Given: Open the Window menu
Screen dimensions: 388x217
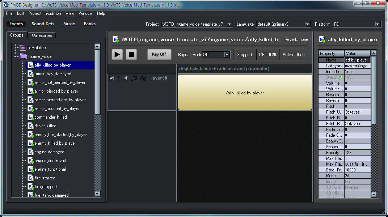Looking at the screenshot, I should click(x=86, y=13).
